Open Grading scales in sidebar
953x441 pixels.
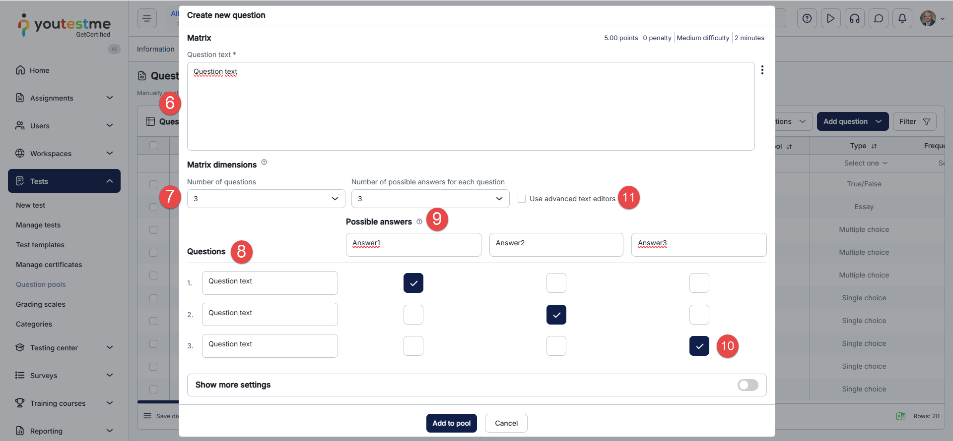(x=41, y=304)
